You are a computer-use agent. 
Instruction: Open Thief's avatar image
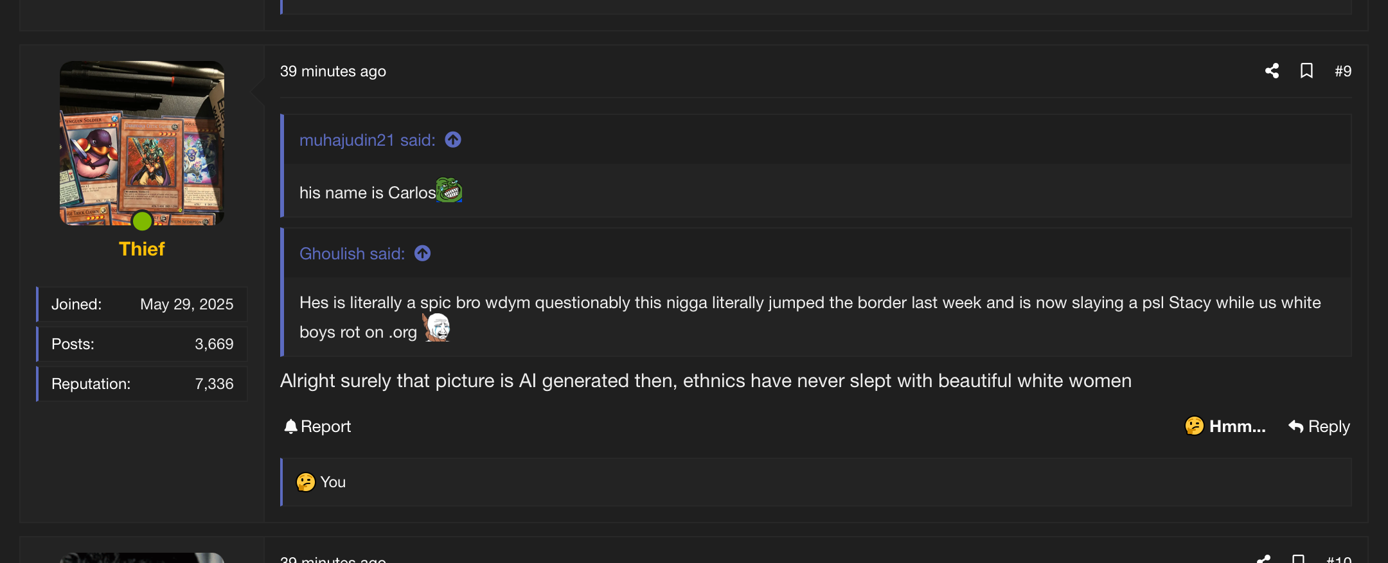pyautogui.click(x=142, y=143)
